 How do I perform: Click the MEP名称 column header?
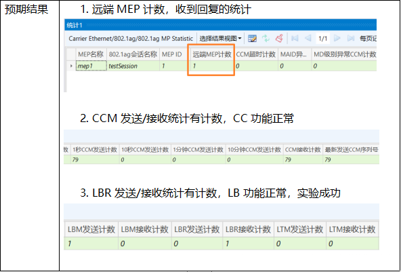tap(91, 54)
